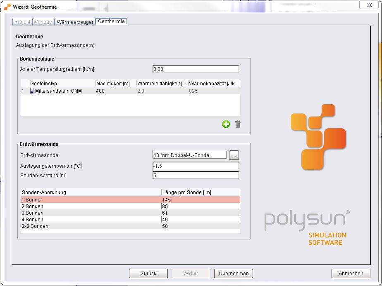382x286 pixels.
Task: Click the Wärmekapazität value 825
Action: point(193,91)
